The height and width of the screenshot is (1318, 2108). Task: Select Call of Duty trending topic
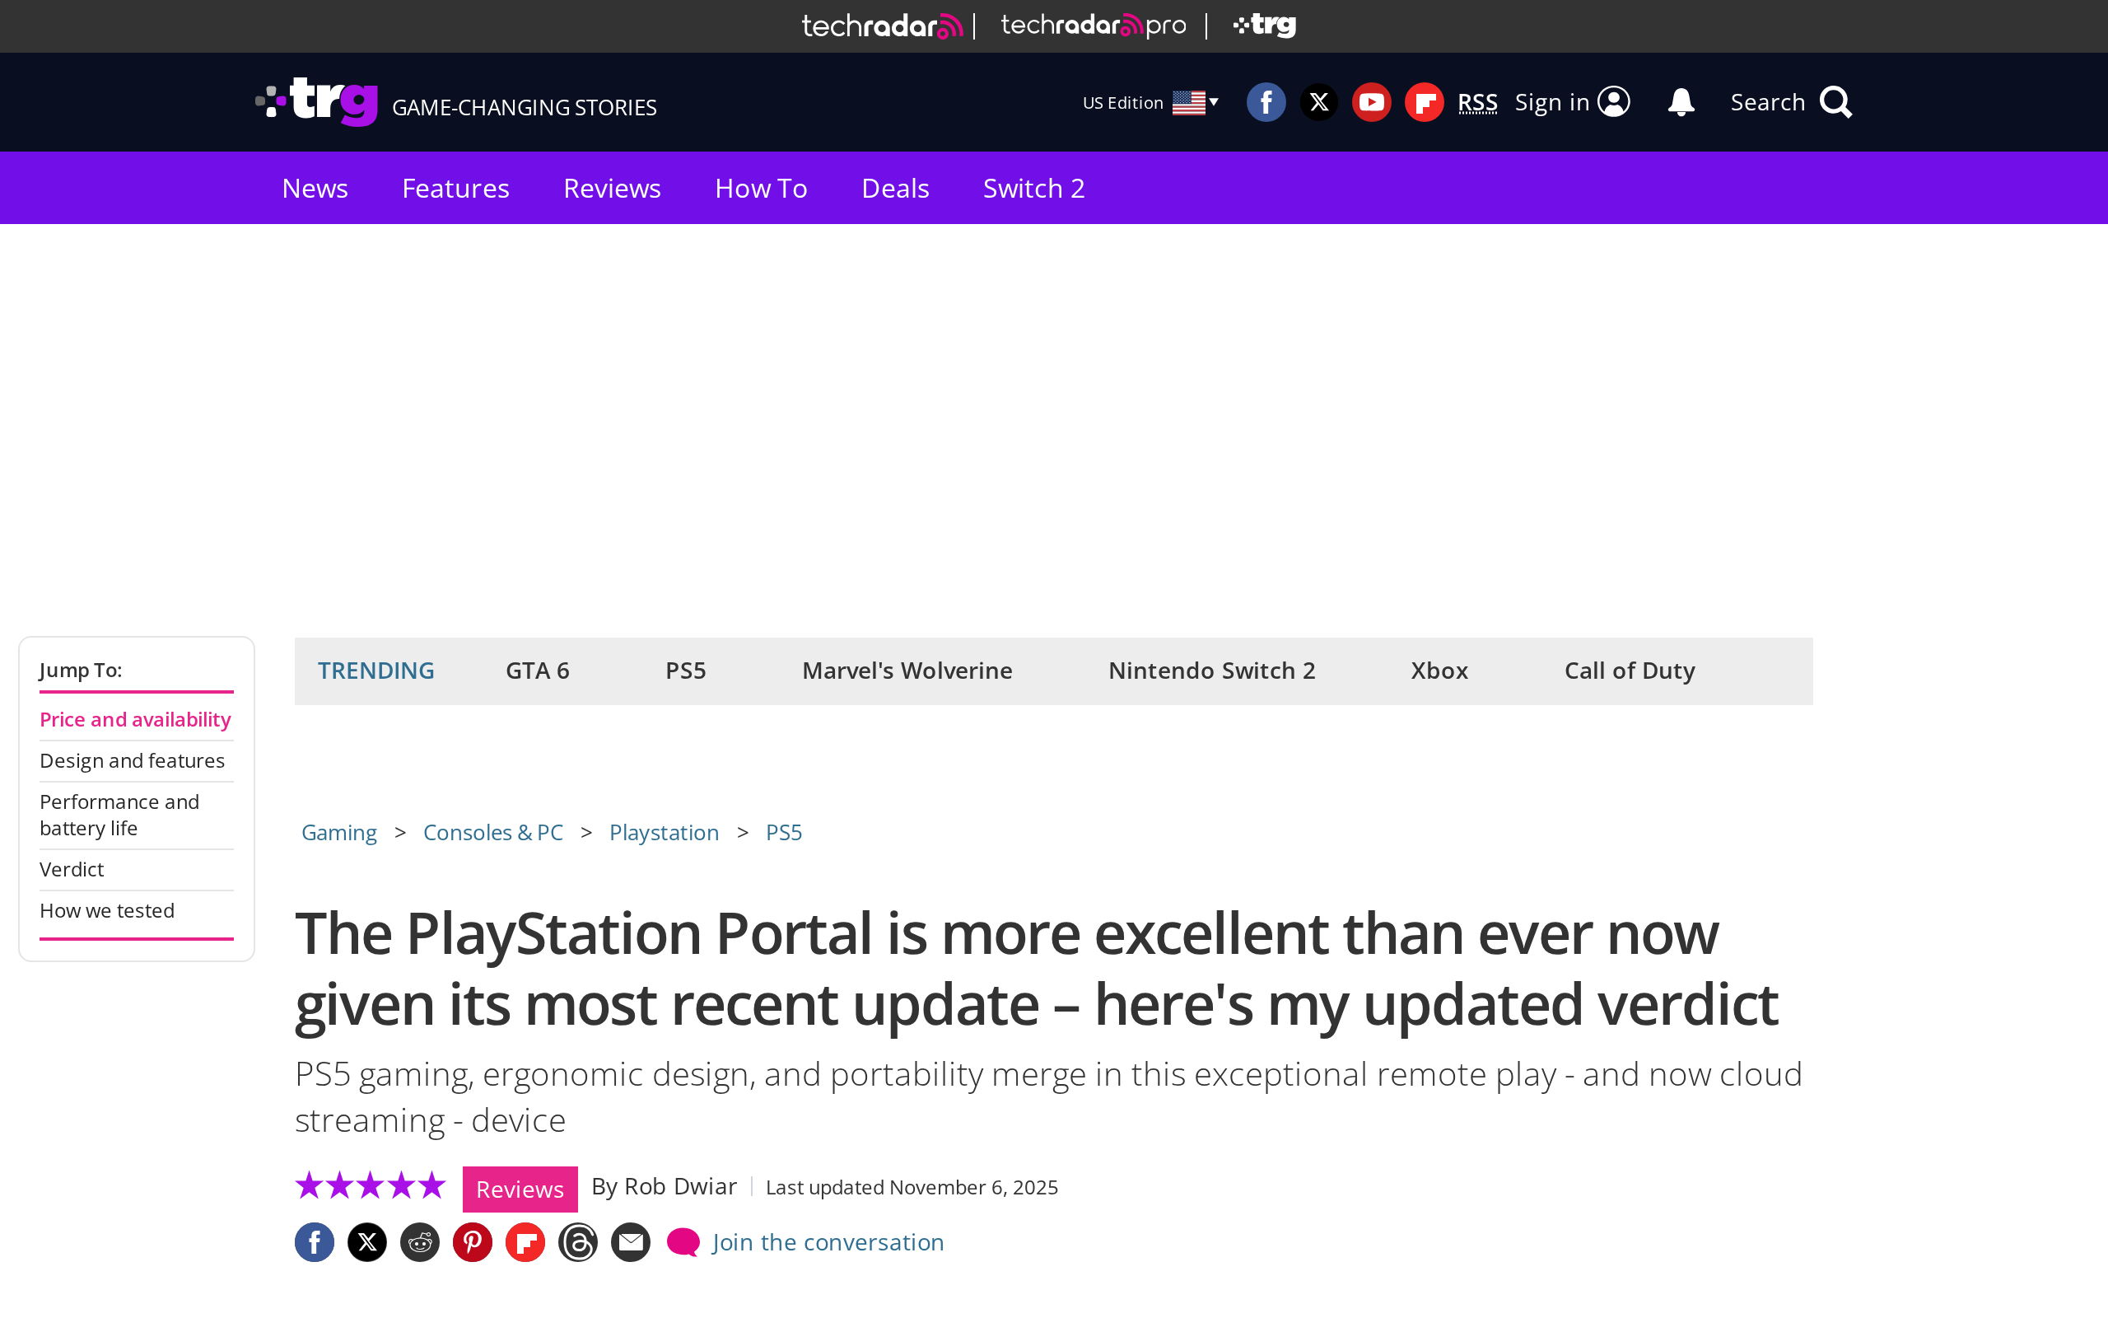(1629, 671)
